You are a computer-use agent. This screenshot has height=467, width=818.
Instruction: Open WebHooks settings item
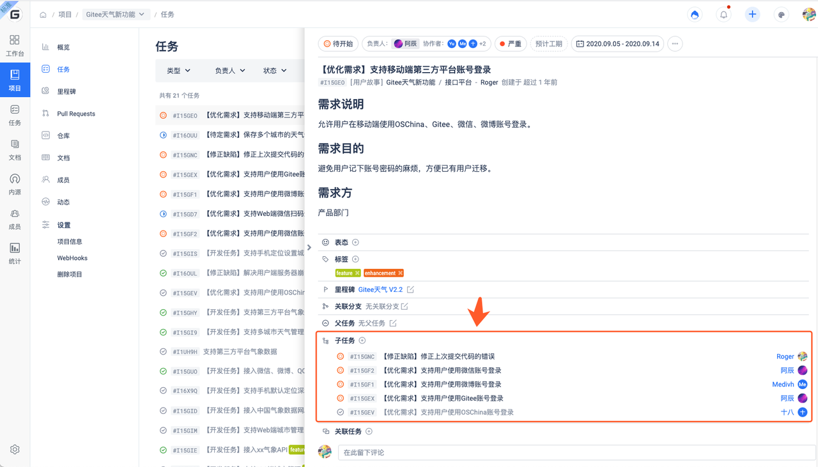click(x=72, y=258)
